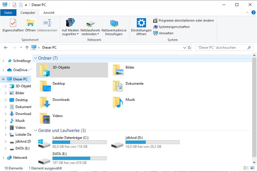Open Systemeigenschaften
The image size is (257, 172).
(171, 27)
